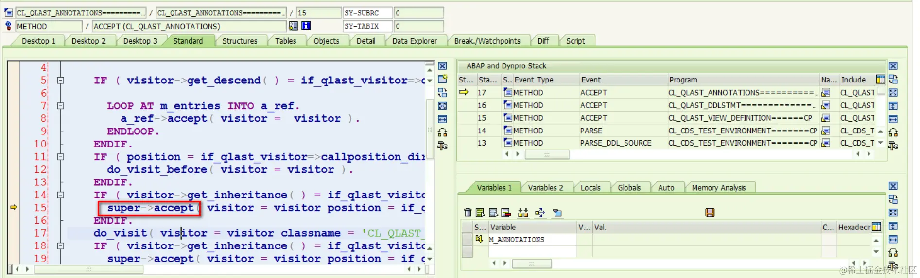This screenshot has height=278, width=920.
Task: Click the source editor horizontal scrollbar thumb
Action: pos(88,268)
